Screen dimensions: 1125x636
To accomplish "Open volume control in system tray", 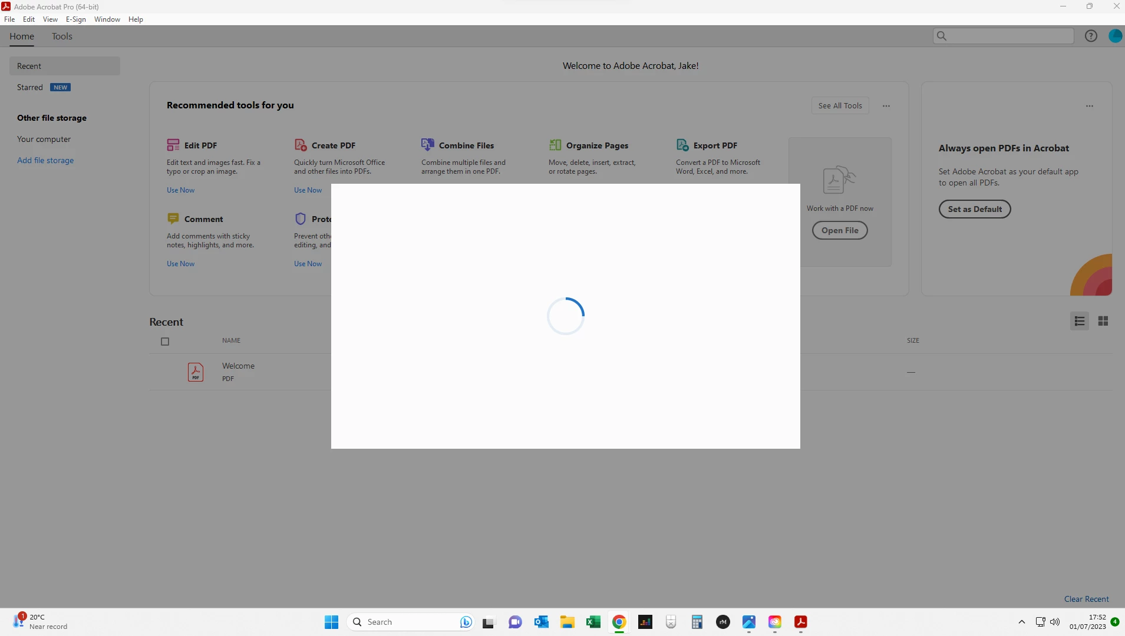I will click(1055, 622).
